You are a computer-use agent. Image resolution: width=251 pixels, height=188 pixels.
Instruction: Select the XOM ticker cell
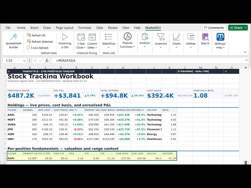click(x=15, y=134)
